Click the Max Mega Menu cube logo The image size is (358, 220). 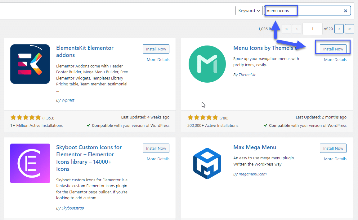(207, 163)
